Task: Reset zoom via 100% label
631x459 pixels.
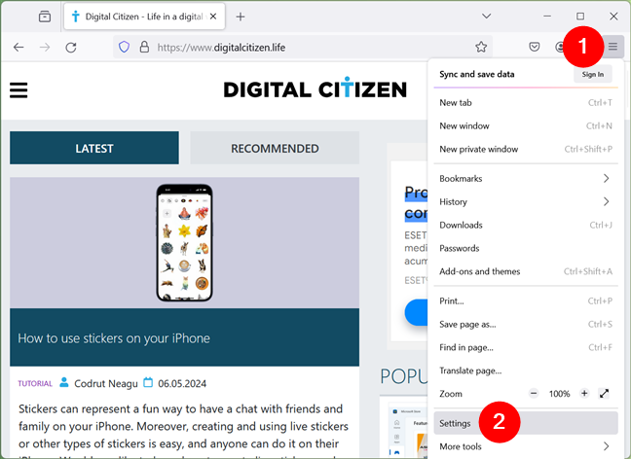Action: 559,394
